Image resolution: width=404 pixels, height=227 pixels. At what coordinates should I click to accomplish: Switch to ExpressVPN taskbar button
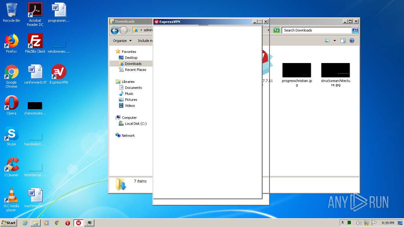click(x=79, y=223)
